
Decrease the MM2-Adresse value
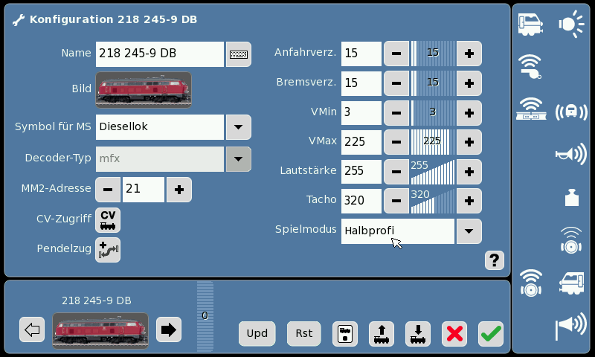(x=108, y=190)
